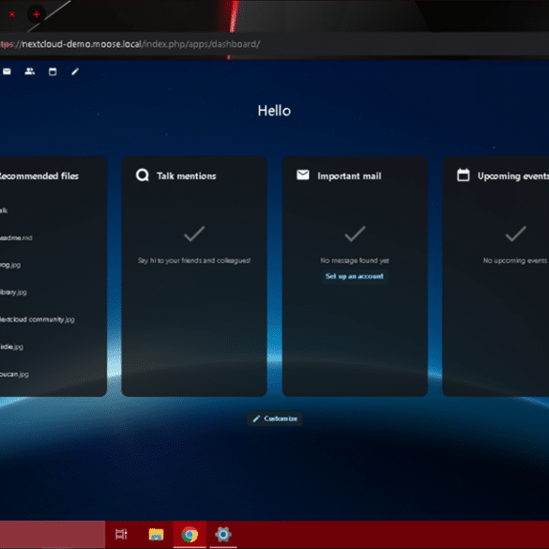Screen dimensions: 549x549
Task: Open the Contacts app icon in header
Action: (30, 71)
